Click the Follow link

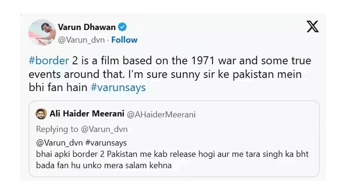coord(125,40)
